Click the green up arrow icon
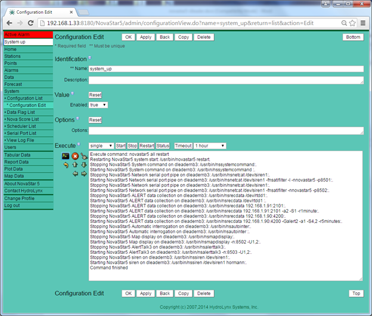Viewport: 372px width, 316px height. 75,164
